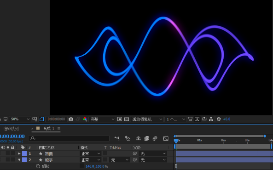Click the label color of layer 扭曲

[x=24, y=153]
